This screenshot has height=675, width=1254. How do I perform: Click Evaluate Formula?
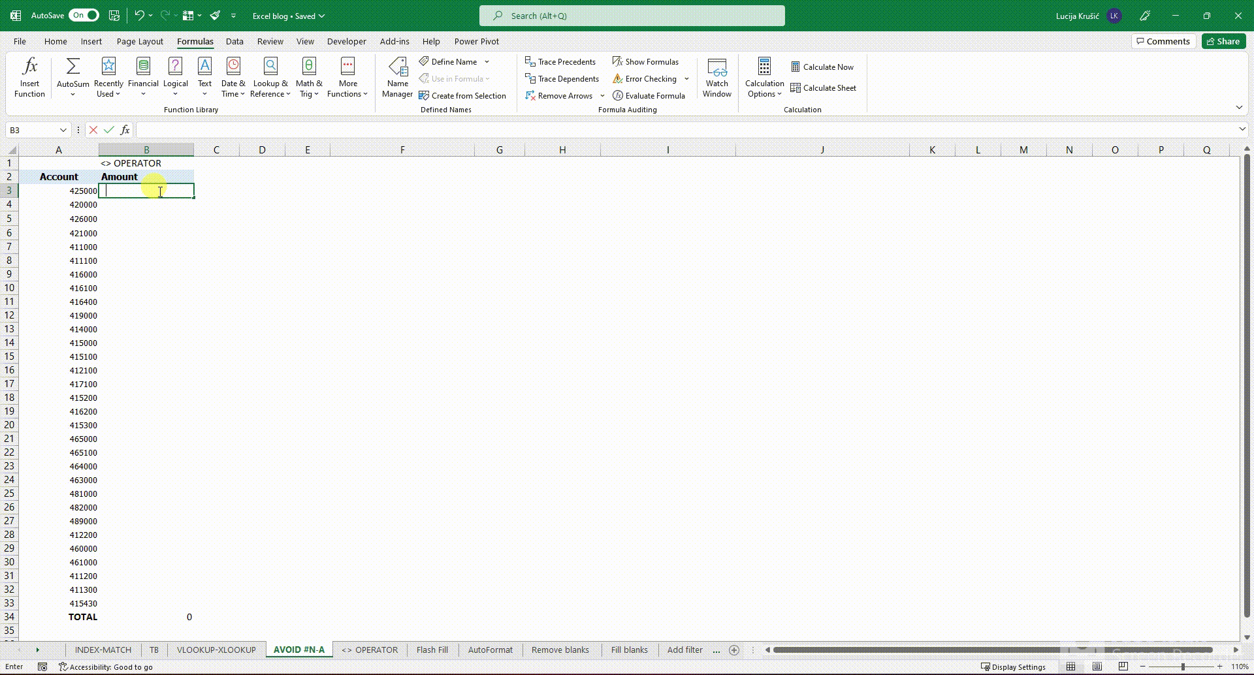point(649,95)
